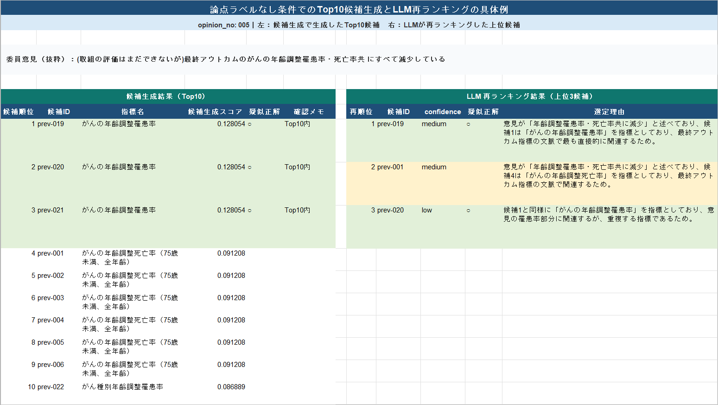Click the 候補順位 column header
Image resolution: width=718 pixels, height=405 pixels.
coord(19,112)
